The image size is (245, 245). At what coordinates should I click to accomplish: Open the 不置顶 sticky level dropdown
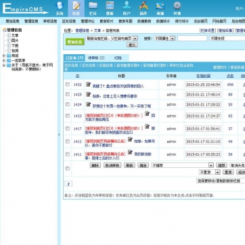coord(209,172)
